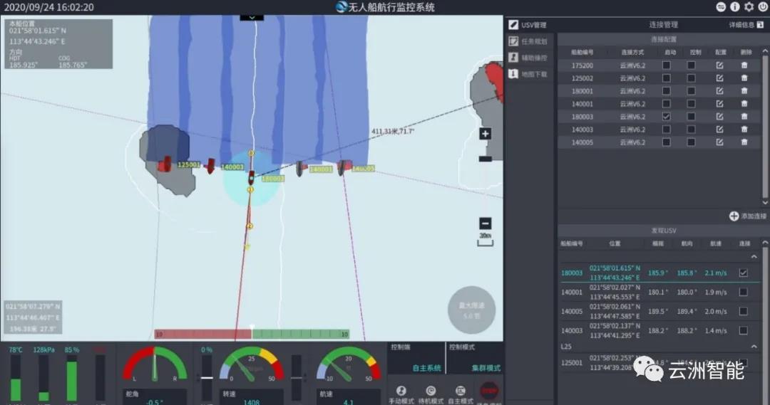770x405 pixels.
Task: Click the 集群模式 control mode value
Action: coord(486,368)
